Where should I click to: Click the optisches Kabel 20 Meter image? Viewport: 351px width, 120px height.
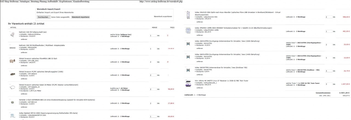tap(12, 88)
